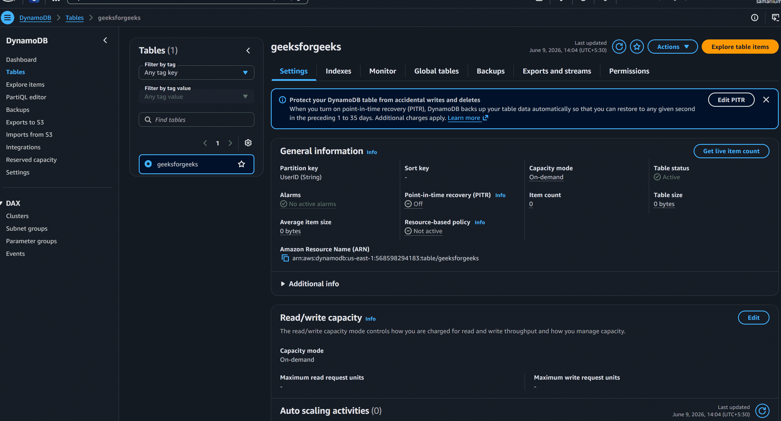Viewport: 781px width, 421px height.
Task: Open Parameter groups in the sidebar
Action: pos(31,241)
